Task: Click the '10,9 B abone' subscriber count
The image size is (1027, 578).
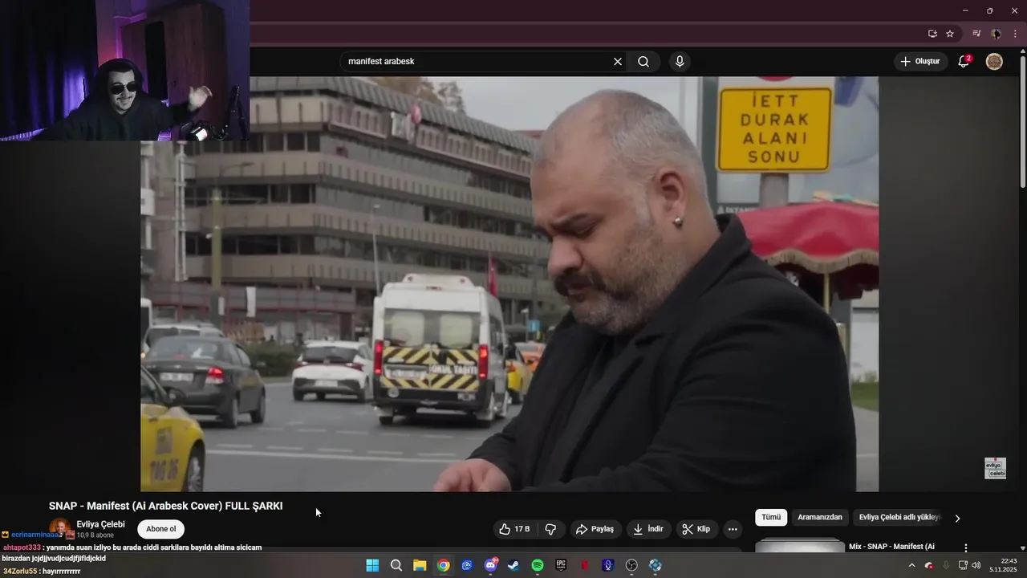Action: coord(95,535)
